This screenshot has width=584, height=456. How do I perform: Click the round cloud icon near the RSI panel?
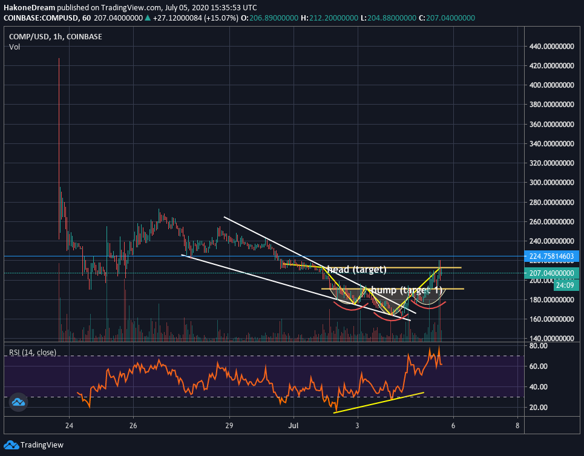18,402
